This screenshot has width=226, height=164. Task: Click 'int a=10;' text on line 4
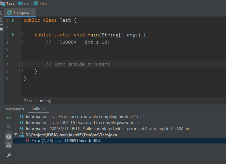[x=97, y=42]
